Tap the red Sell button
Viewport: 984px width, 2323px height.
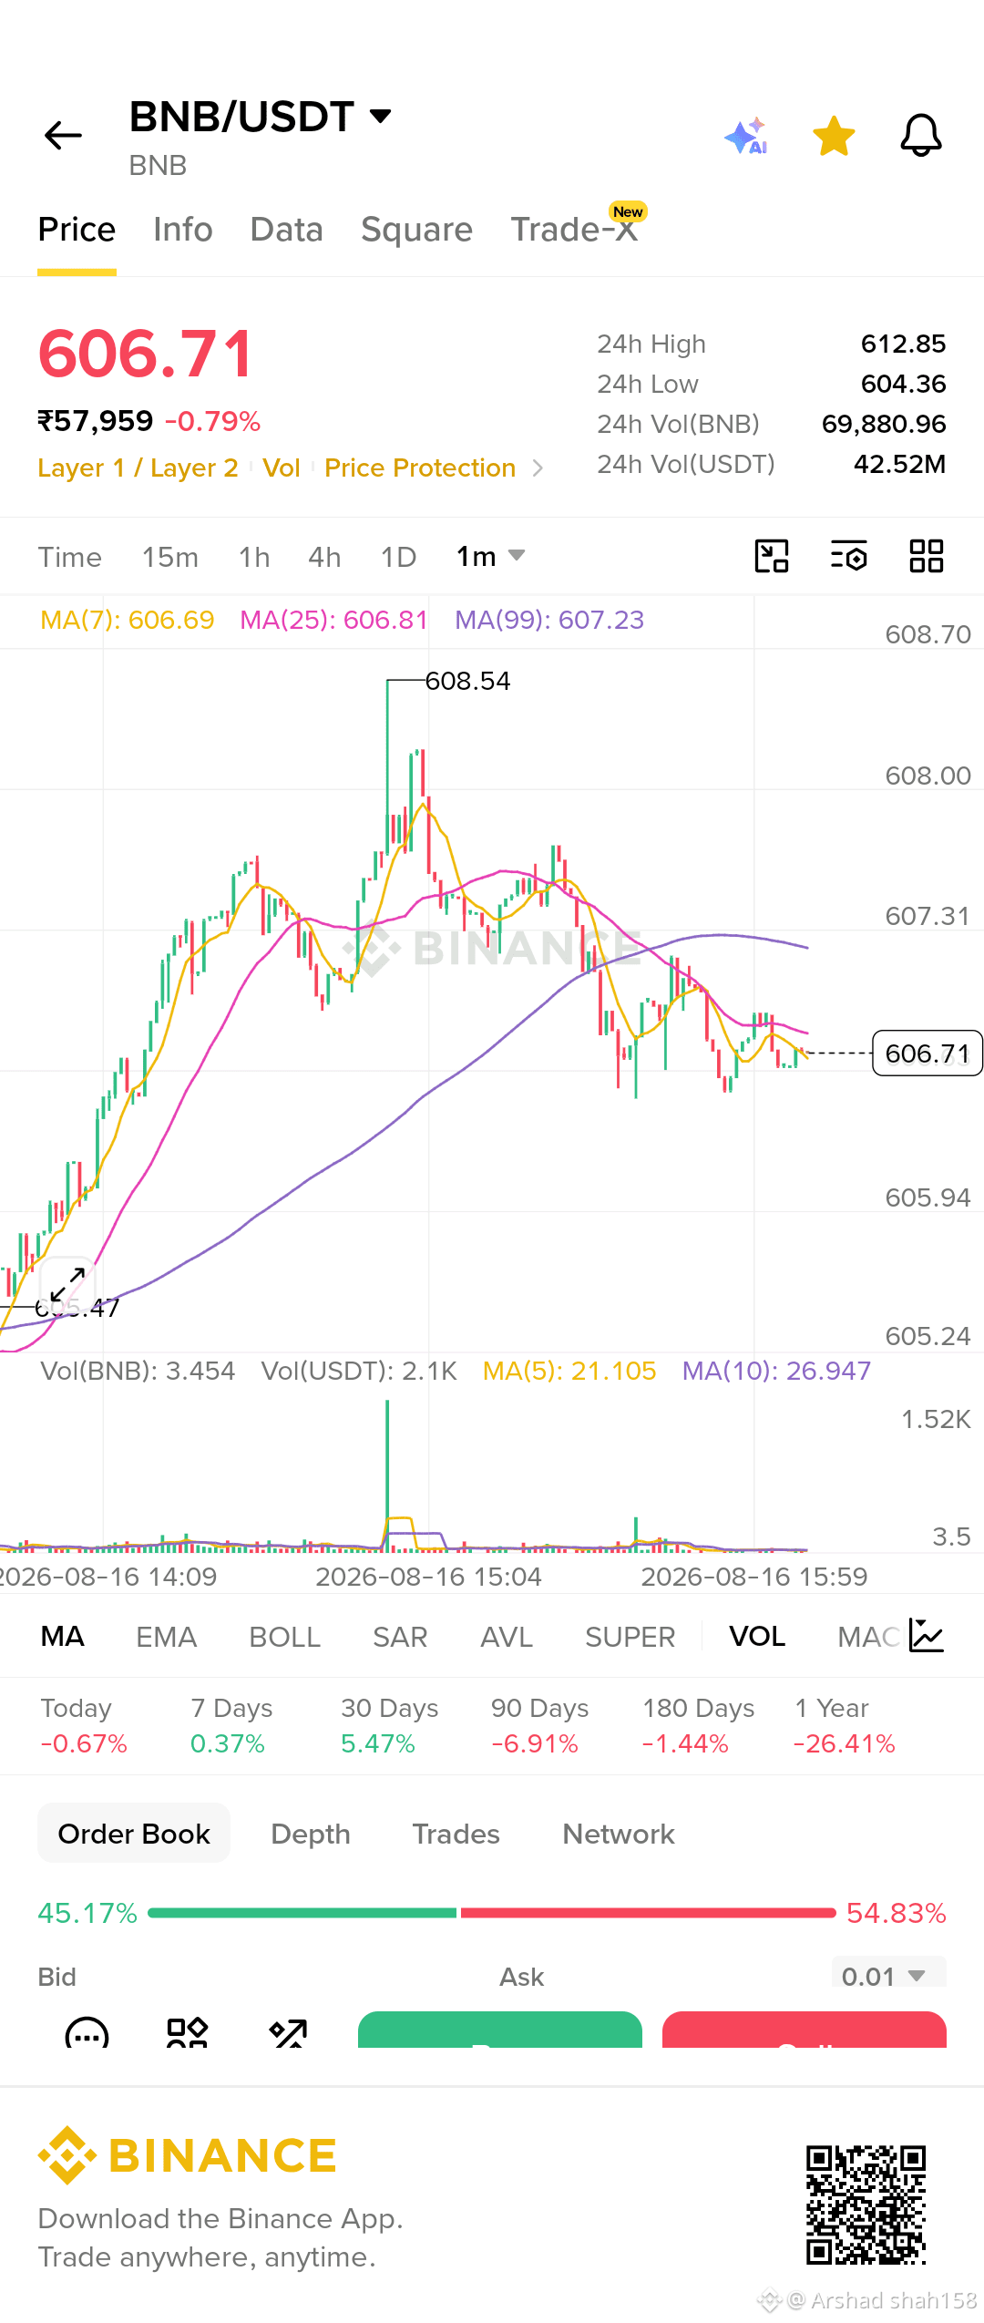click(x=805, y=2030)
